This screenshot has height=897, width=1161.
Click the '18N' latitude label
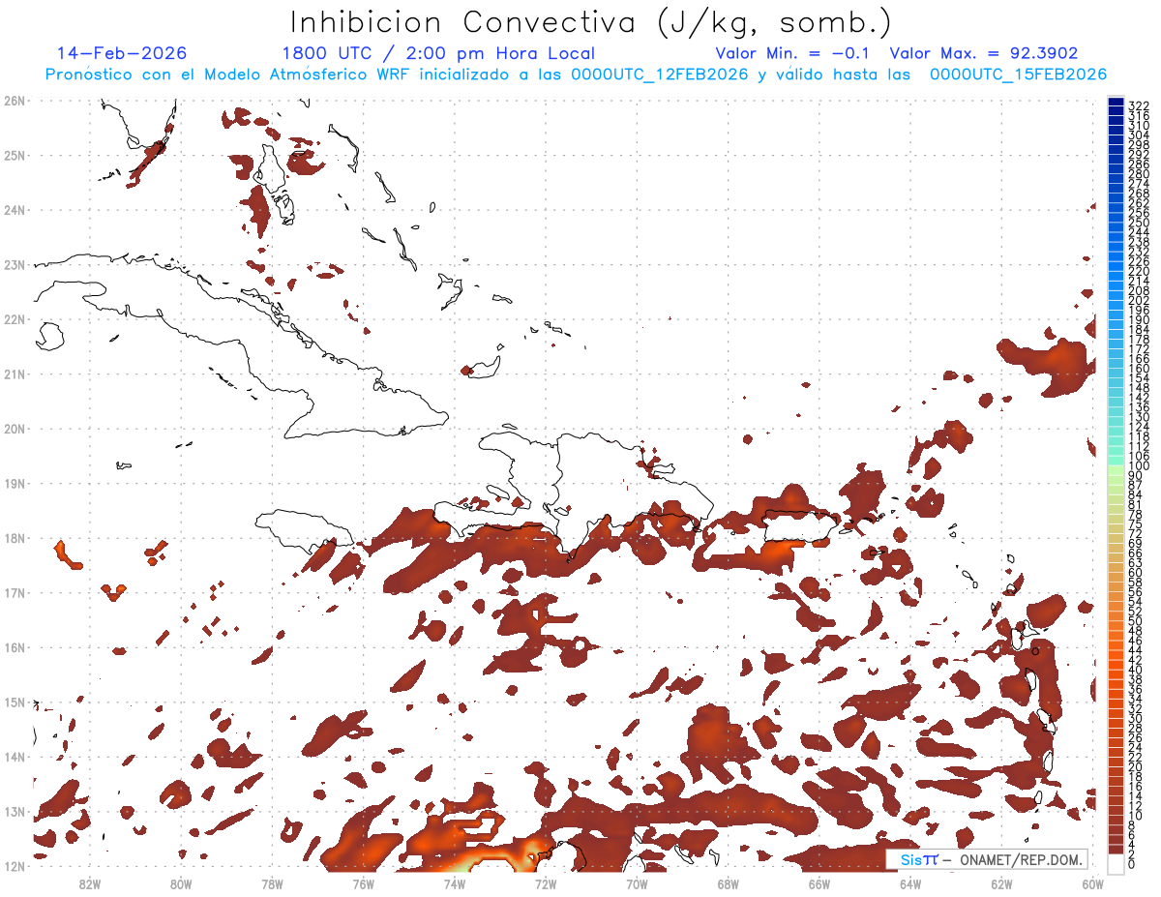click(x=14, y=538)
